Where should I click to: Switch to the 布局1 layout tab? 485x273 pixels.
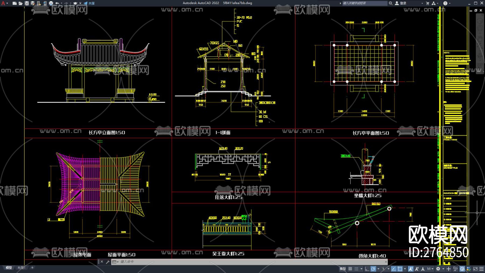click(x=21, y=268)
